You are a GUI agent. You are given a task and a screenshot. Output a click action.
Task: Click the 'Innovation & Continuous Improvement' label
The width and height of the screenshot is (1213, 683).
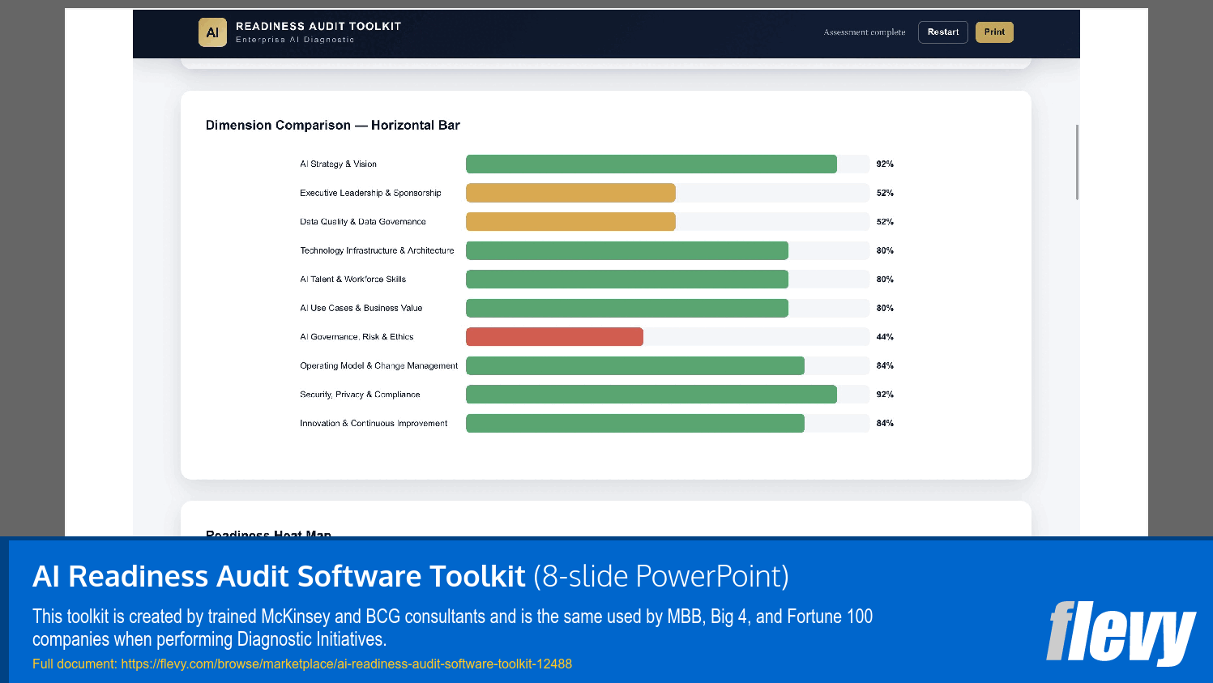pos(374,423)
